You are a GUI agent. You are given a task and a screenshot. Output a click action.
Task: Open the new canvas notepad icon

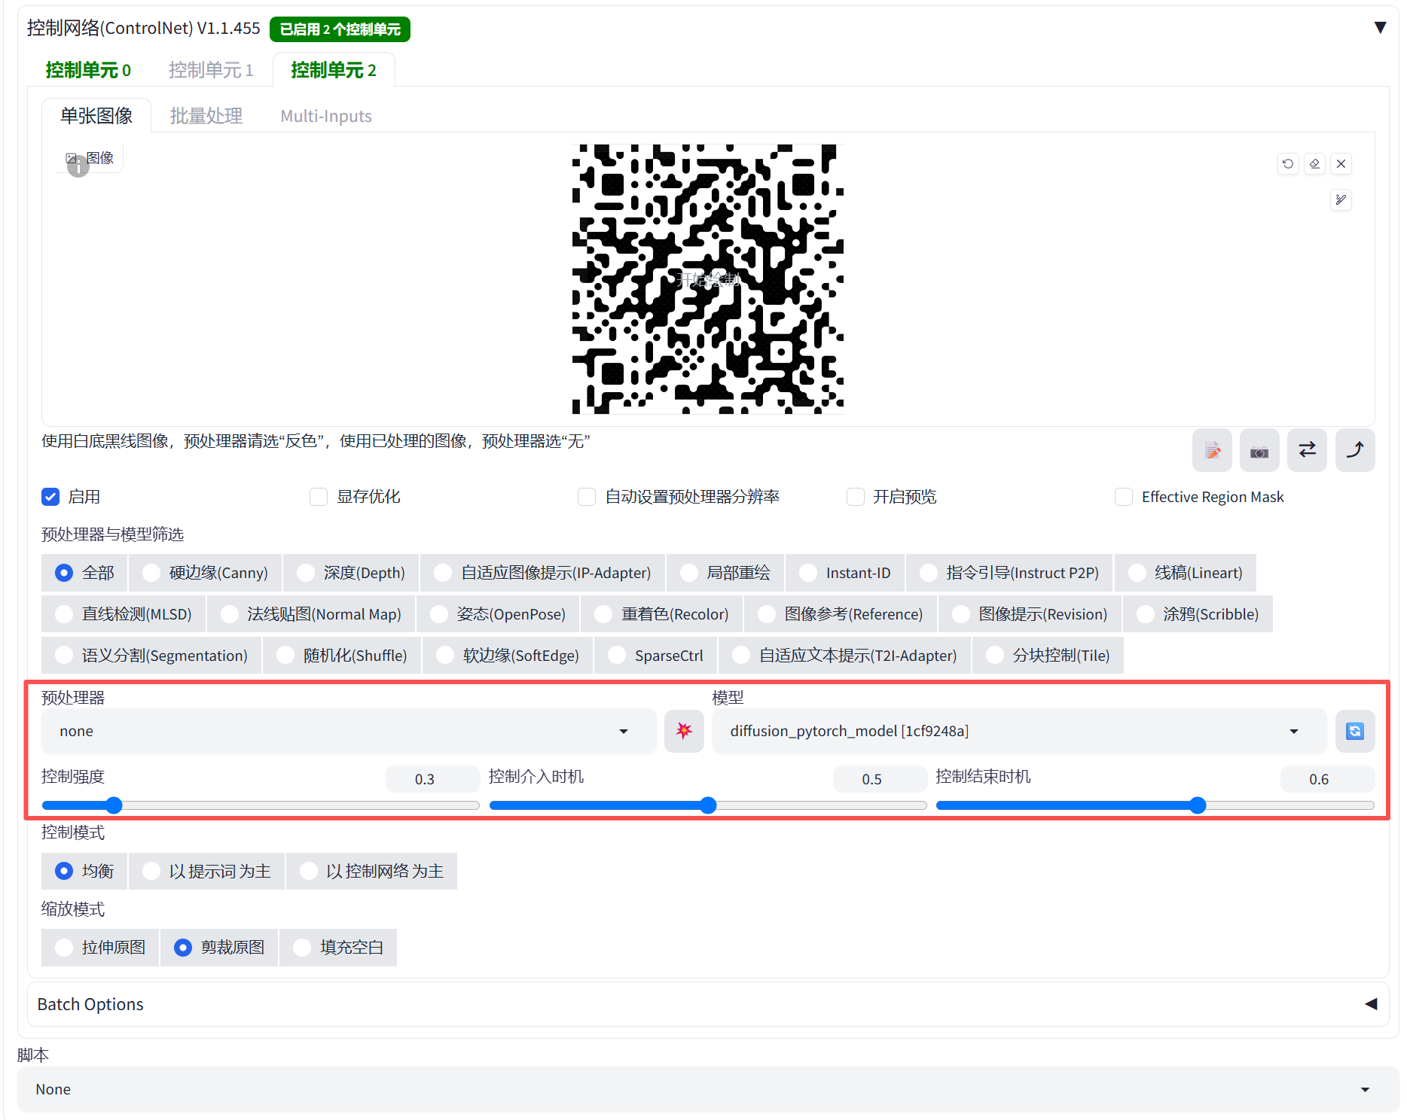point(1212,451)
